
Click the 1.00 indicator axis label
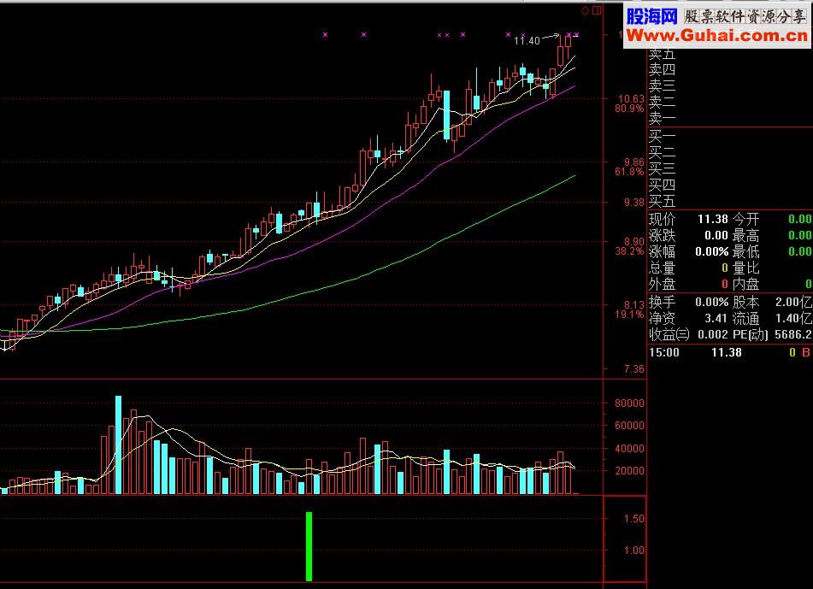[634, 551]
